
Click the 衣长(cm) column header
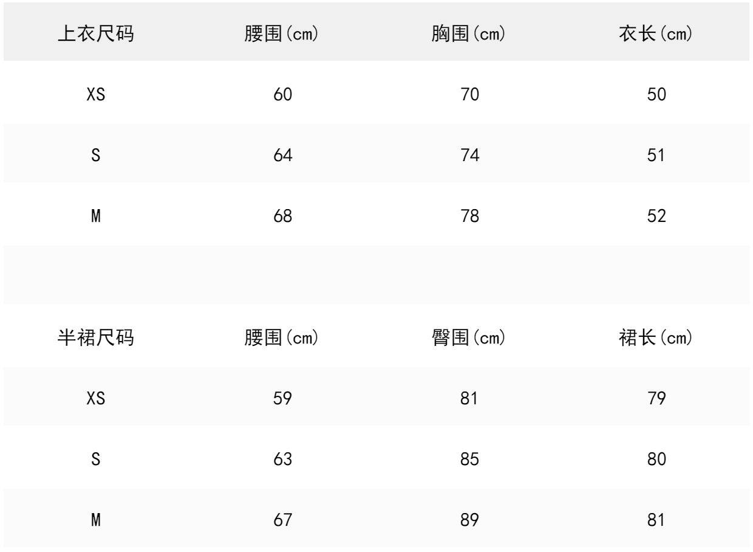click(x=655, y=35)
